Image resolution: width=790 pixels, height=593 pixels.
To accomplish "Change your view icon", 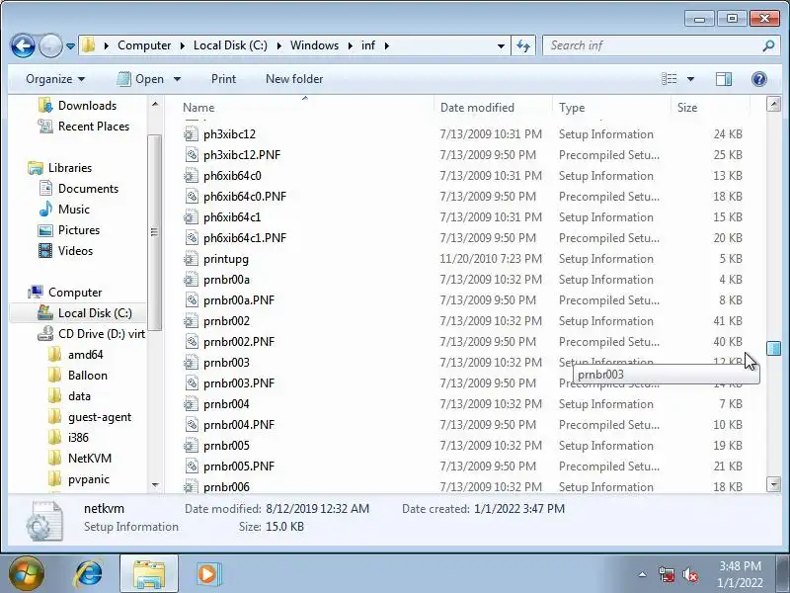I will pos(670,79).
